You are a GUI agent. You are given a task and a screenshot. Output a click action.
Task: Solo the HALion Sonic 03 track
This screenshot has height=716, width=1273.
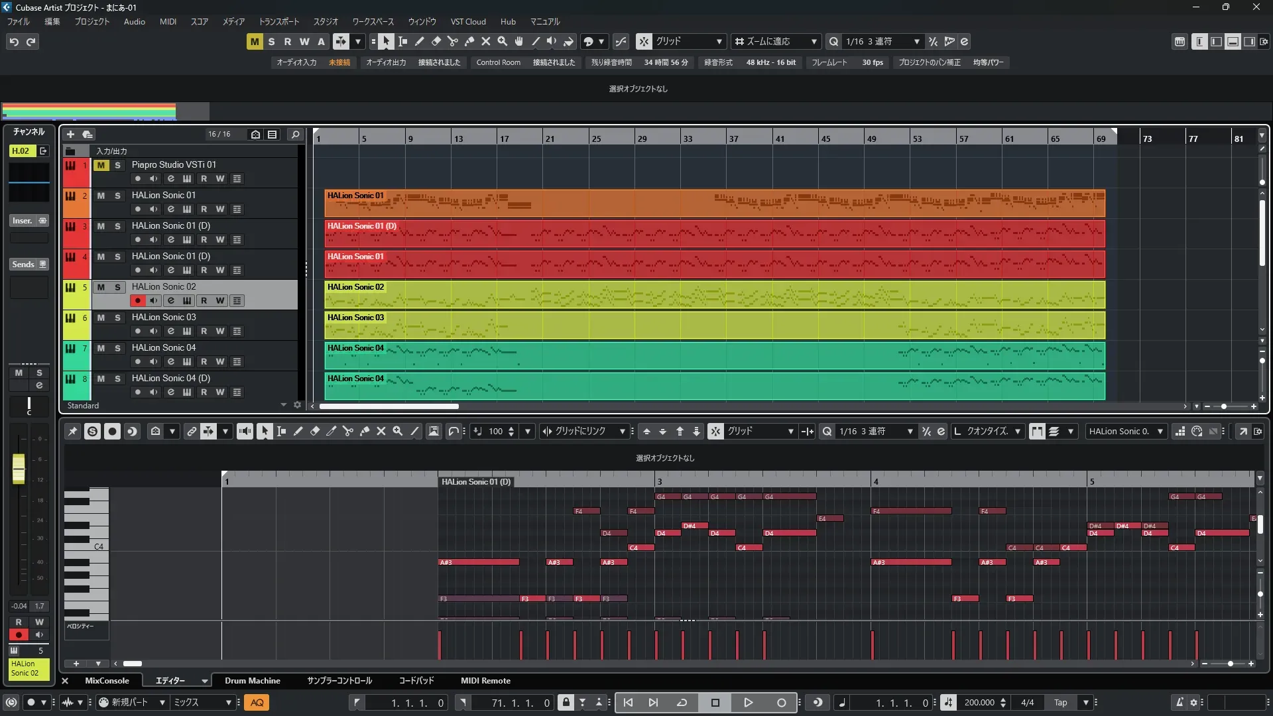117,318
